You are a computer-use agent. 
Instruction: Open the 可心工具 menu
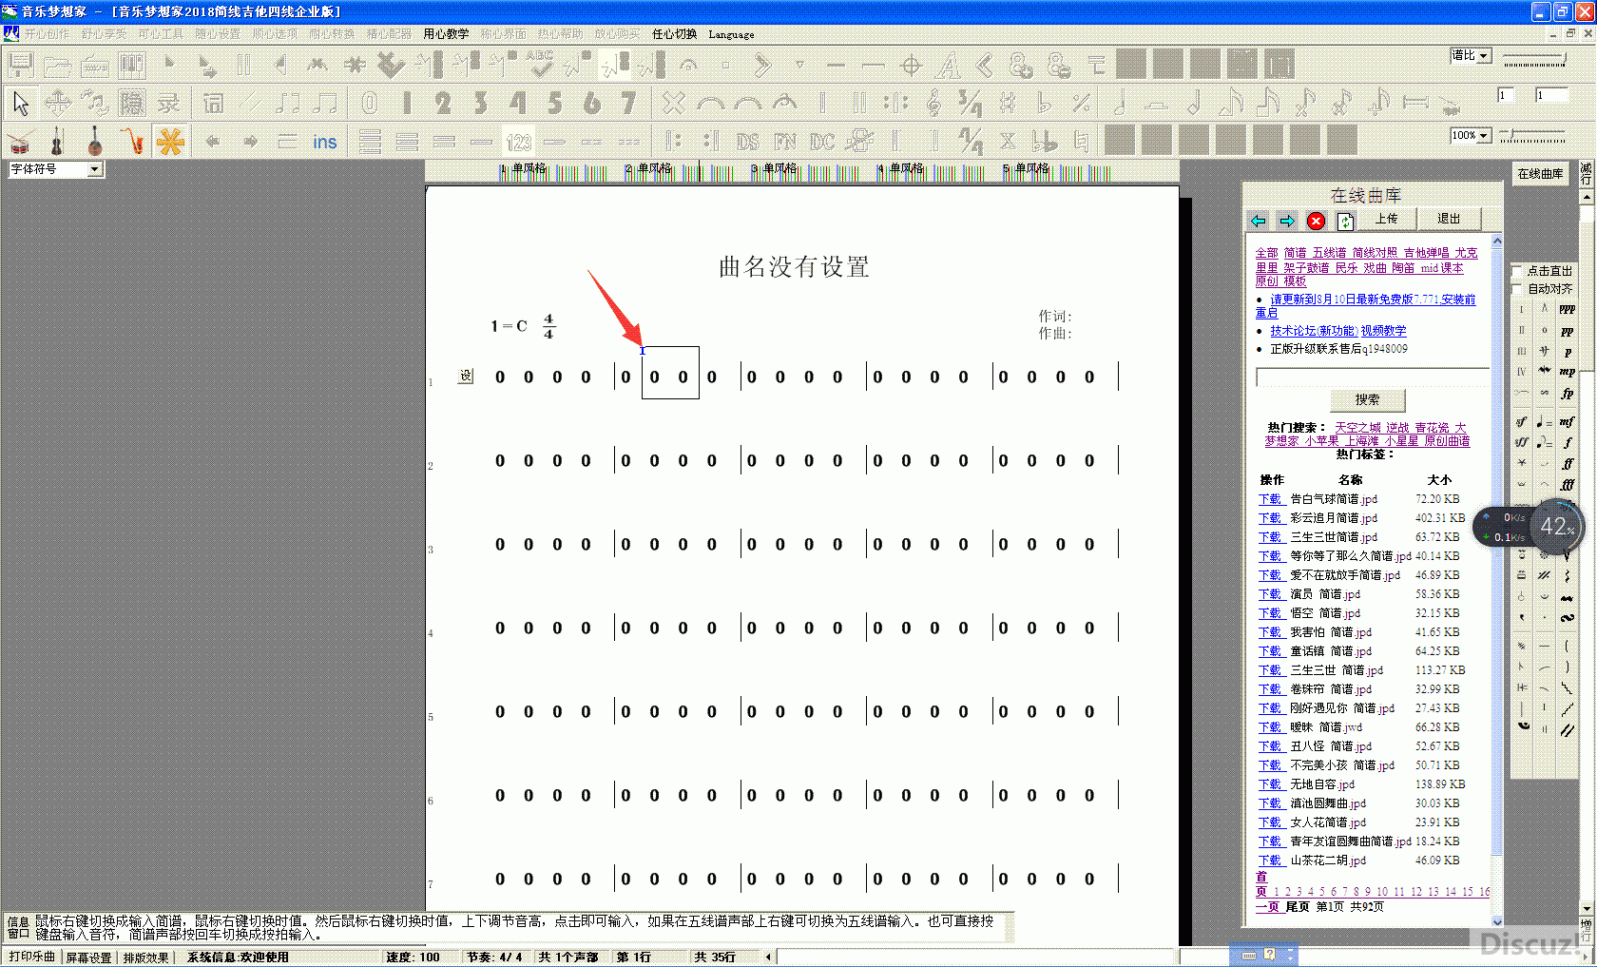pos(161,34)
